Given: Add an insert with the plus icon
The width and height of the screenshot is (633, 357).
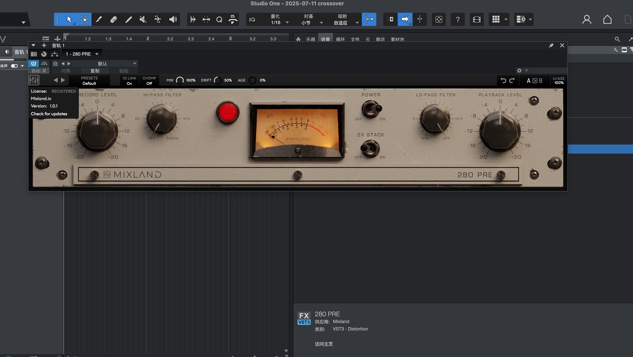Looking at the screenshot, I should (x=44, y=45).
